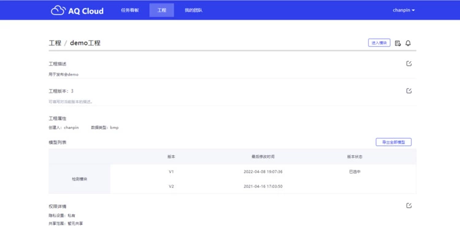The width and height of the screenshot is (460, 251).
Task: Open the project log document icon
Action: tap(398, 43)
